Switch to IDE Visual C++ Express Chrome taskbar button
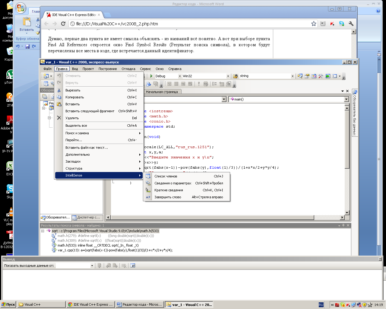The image size is (386, 309). click(x=91, y=304)
